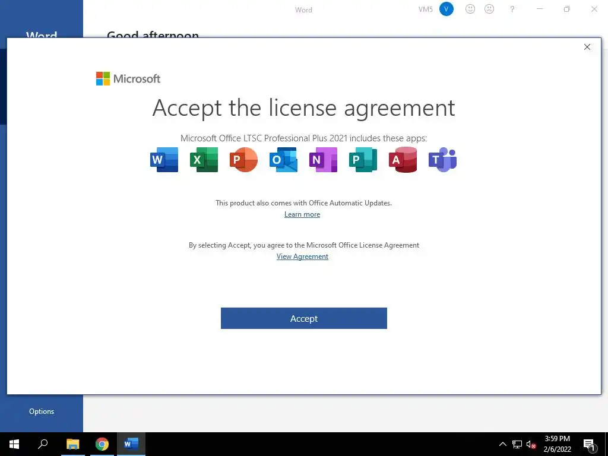Open Word help question mark
Screen dimensions: 608x456
click(512, 9)
